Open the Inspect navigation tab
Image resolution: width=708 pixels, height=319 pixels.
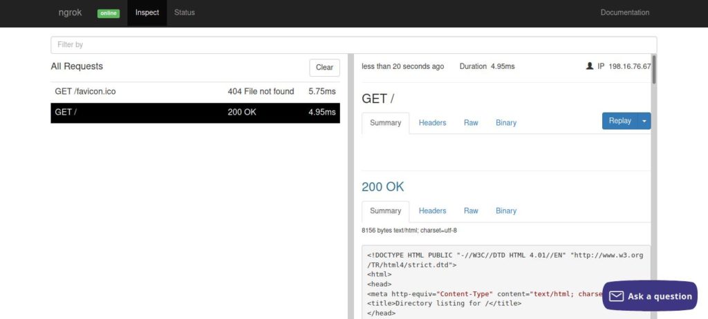(147, 12)
